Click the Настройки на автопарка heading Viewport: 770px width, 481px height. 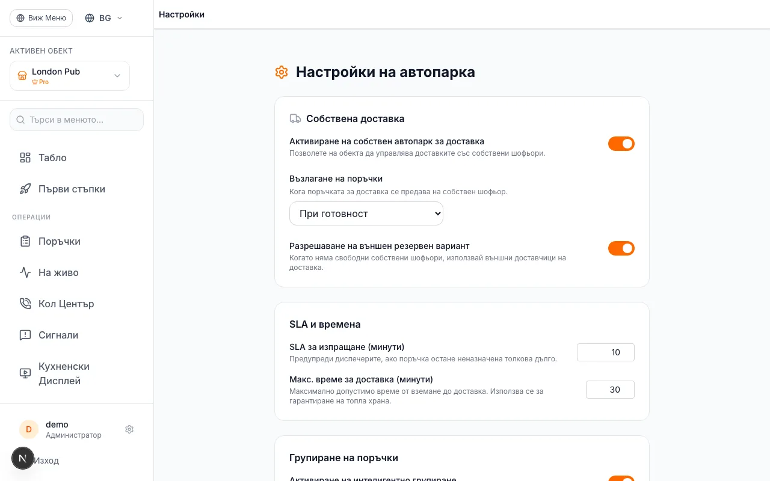click(386, 72)
